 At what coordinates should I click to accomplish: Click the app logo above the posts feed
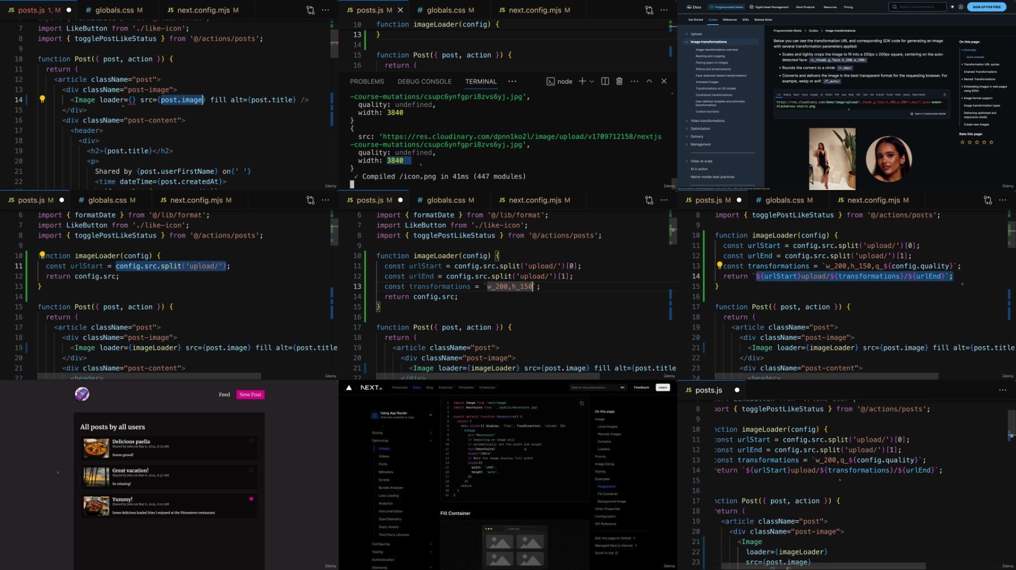click(x=82, y=394)
